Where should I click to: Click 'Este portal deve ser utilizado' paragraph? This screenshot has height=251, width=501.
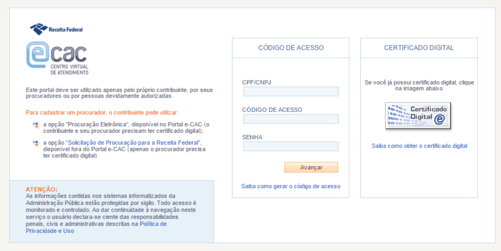(119, 93)
